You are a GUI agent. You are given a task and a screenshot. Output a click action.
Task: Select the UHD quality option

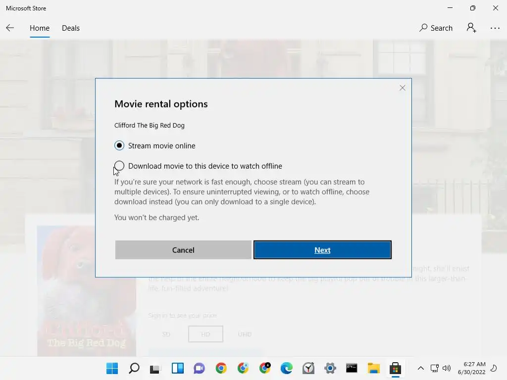coord(245,334)
